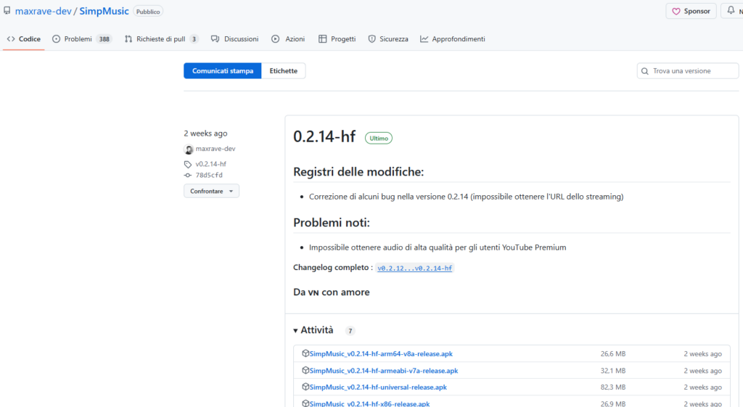Image resolution: width=743 pixels, height=407 pixels.
Task: Click the search magnifier icon
Action: [645, 71]
